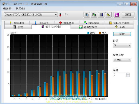This screenshot has height=104, width=139.
Task: Click the purple download arrow icon
Action: (117, 15)
